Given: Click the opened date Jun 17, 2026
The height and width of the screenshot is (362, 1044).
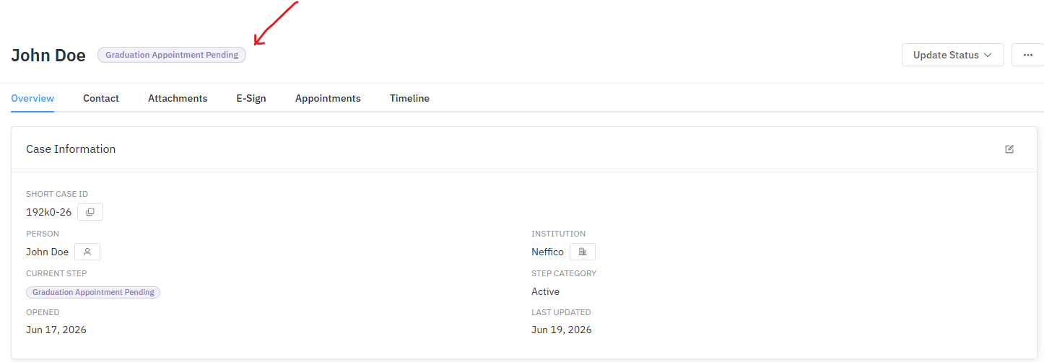Looking at the screenshot, I should [56, 330].
